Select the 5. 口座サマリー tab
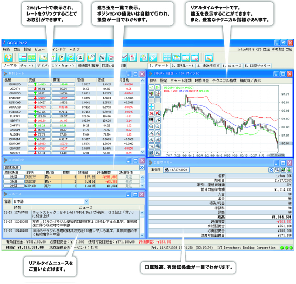The width and height of the screenshot is (296, 284). click(x=258, y=66)
